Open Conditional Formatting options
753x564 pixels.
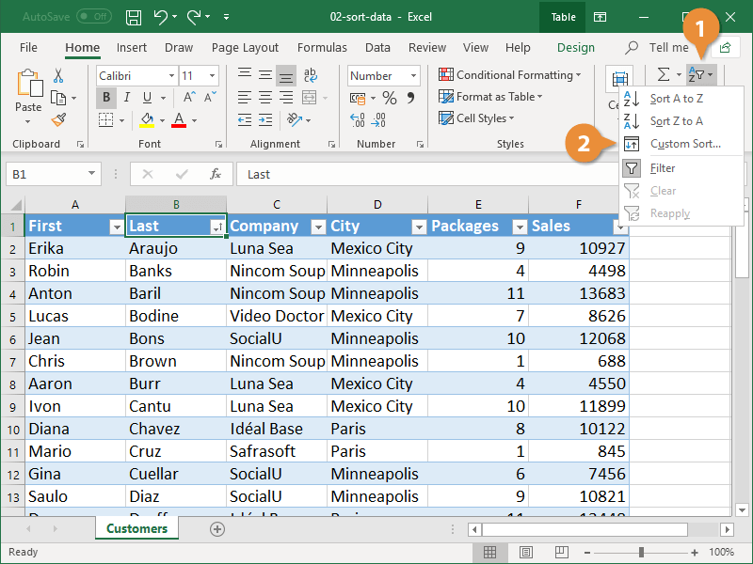pyautogui.click(x=510, y=74)
